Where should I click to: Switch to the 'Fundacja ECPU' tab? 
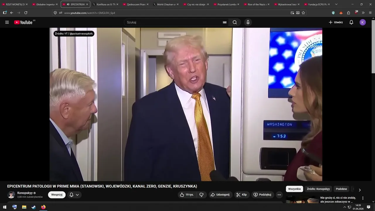pos(316,4)
